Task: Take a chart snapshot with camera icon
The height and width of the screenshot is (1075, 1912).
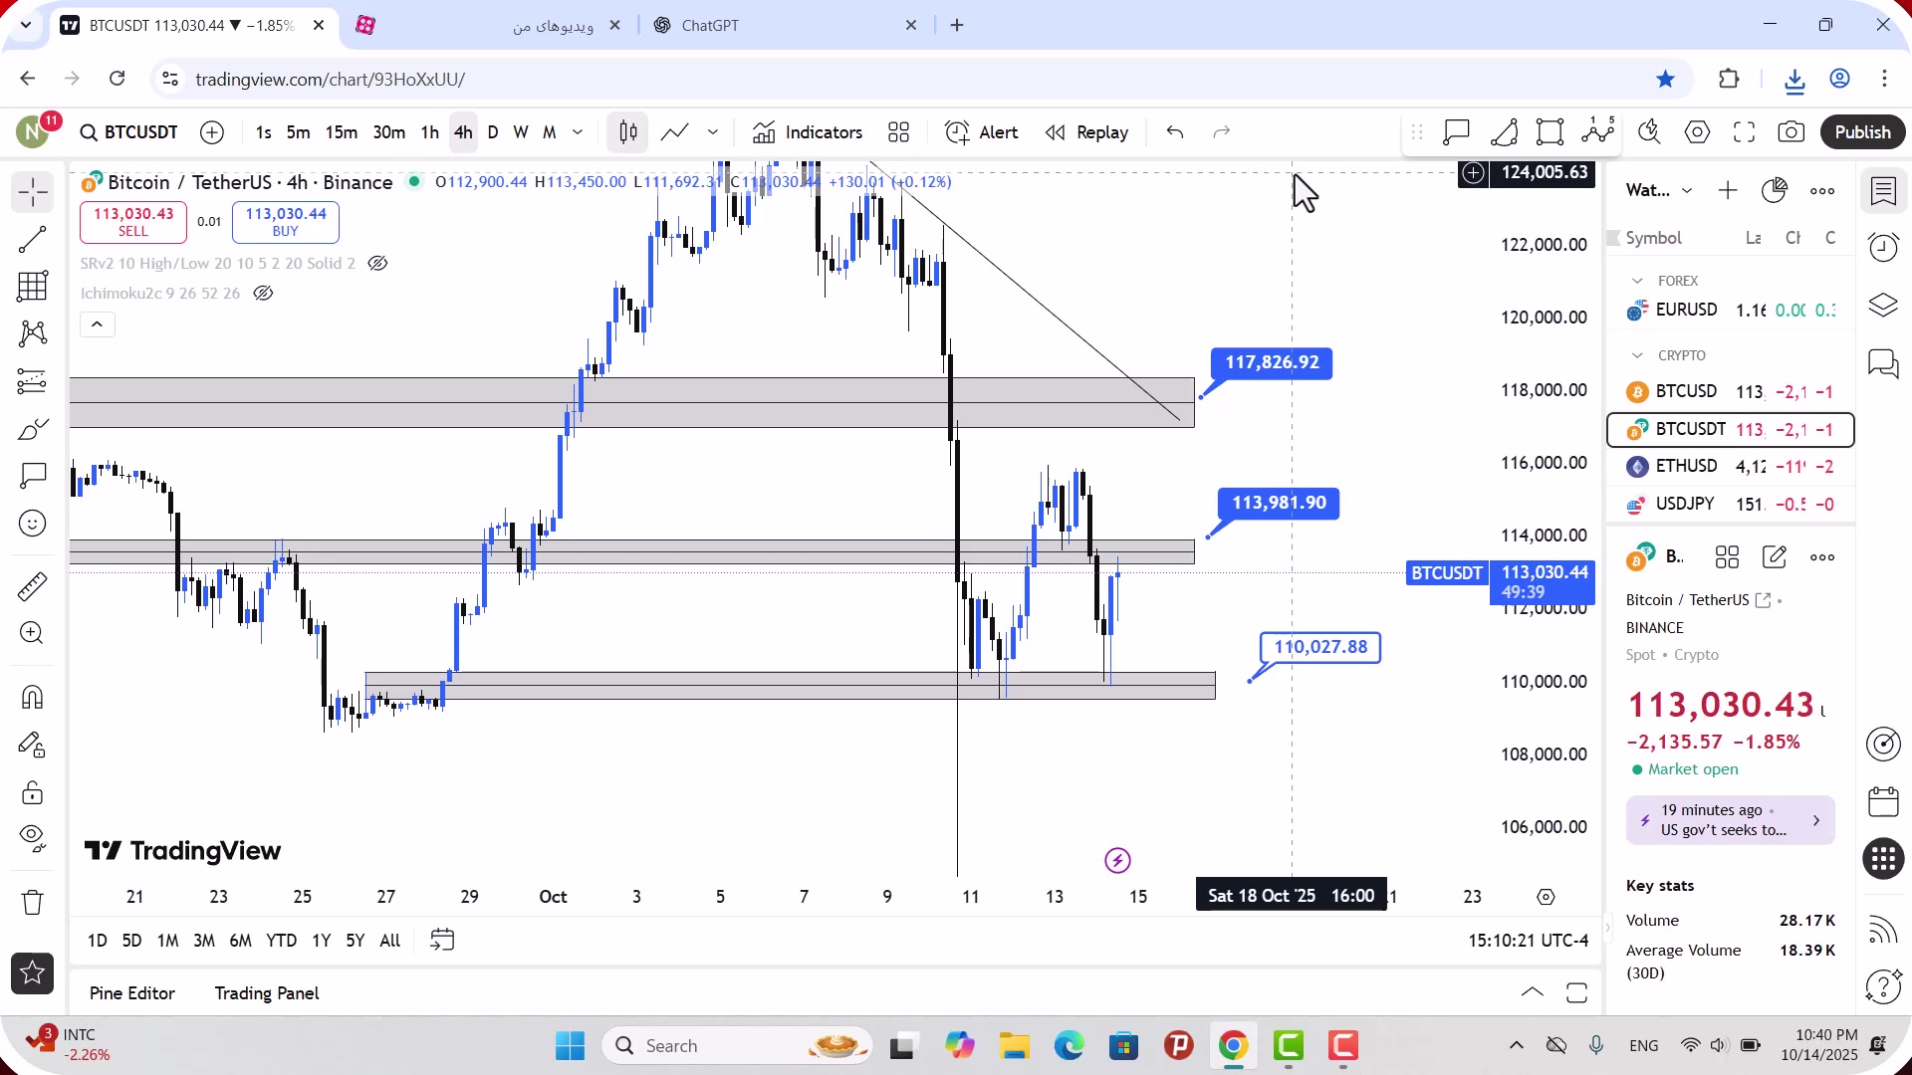Action: (x=1792, y=132)
